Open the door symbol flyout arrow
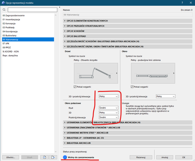This screenshot has height=161, width=195. (x=117, y=73)
